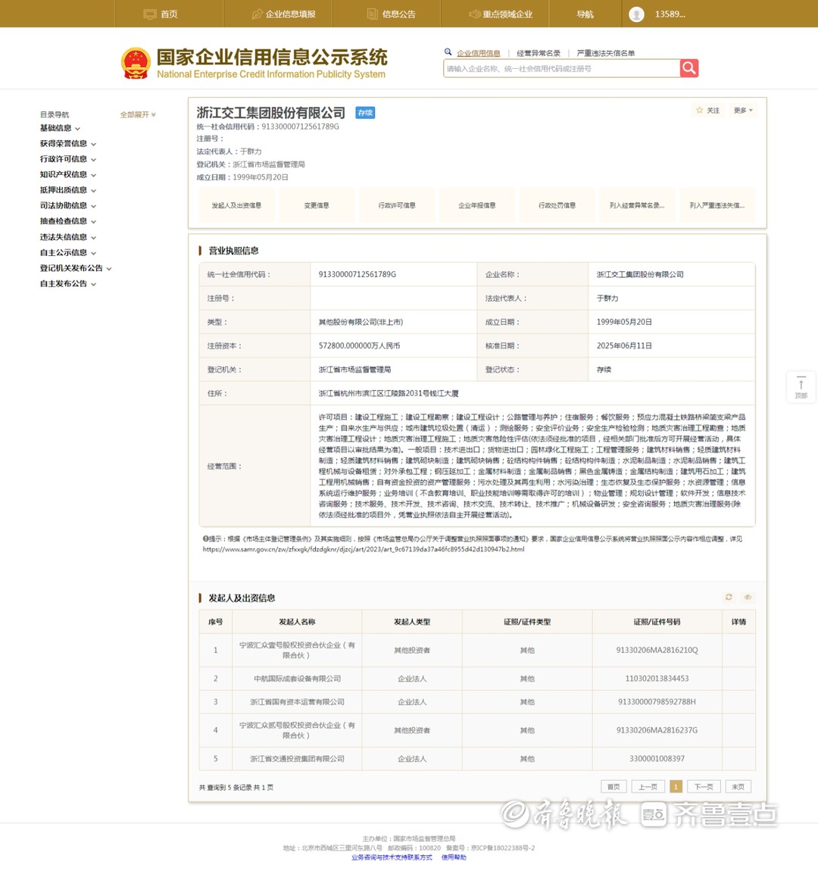Open 业务咨询与技术支持联系方式 link
This screenshot has height=871, width=818.
point(392,857)
